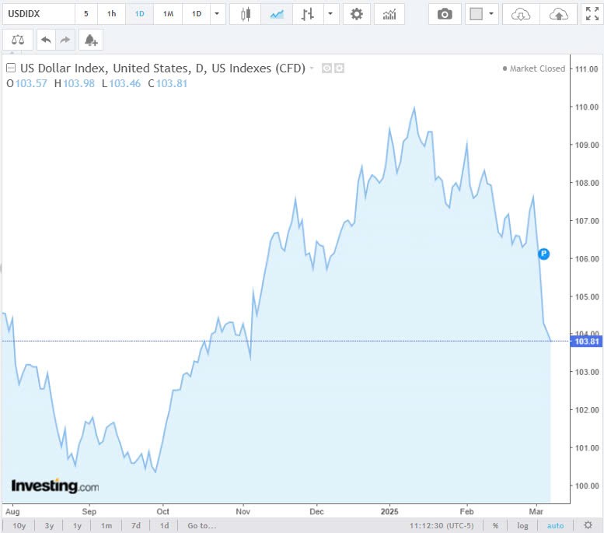The image size is (604, 533).
Task: Expand dropdown beside US Dollar Index title
Action: tap(312, 68)
